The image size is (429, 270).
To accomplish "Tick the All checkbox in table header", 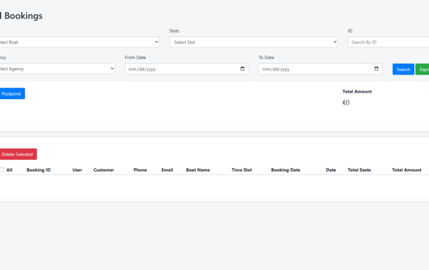I will click(2, 170).
